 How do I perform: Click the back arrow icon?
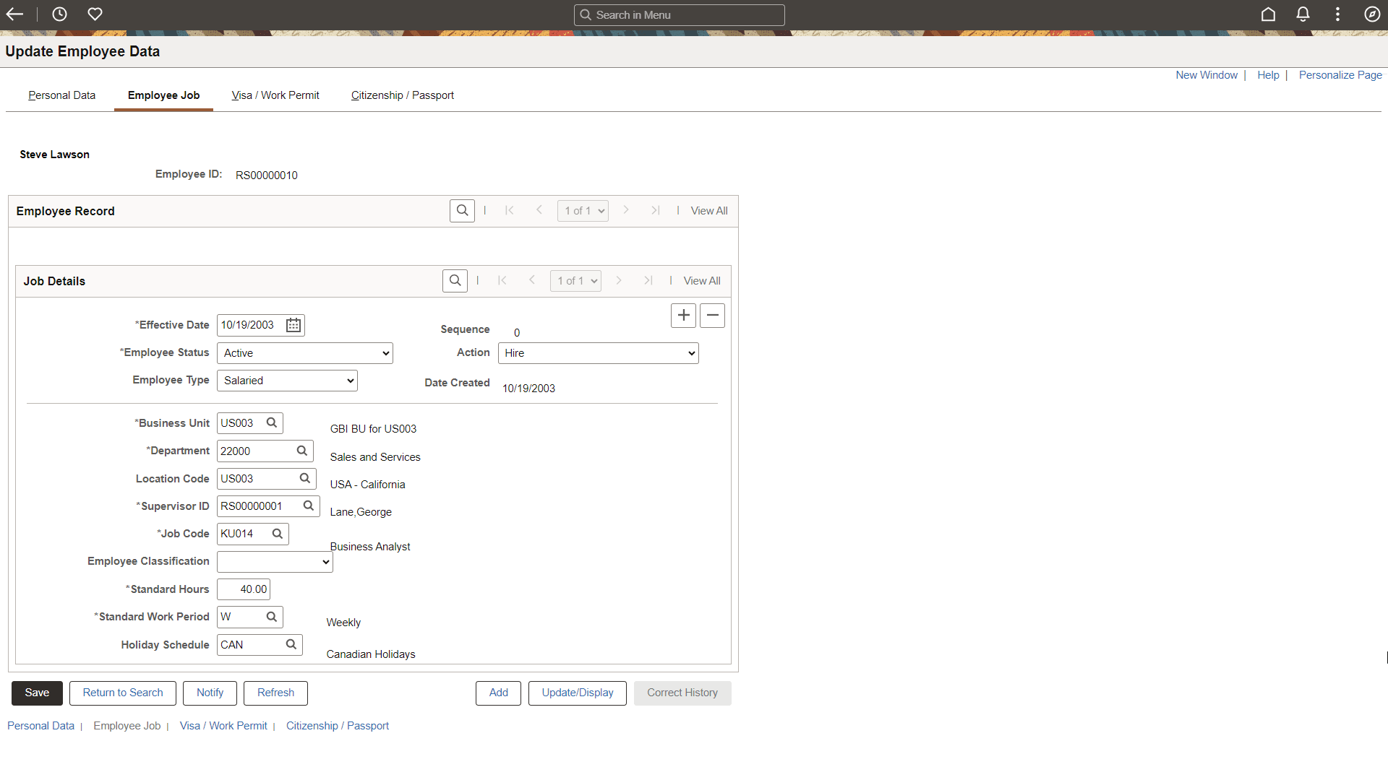(14, 14)
